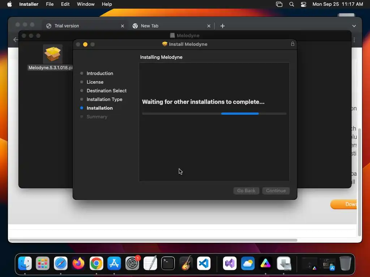370x277 pixels.
Task: Open Safari from the Dock
Action: coord(61,263)
